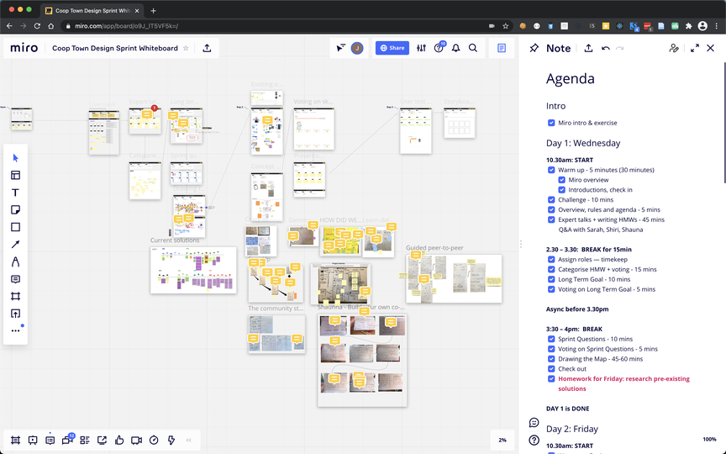
Task: Open Frames panel in bottom toolbar
Action: (x=15, y=440)
